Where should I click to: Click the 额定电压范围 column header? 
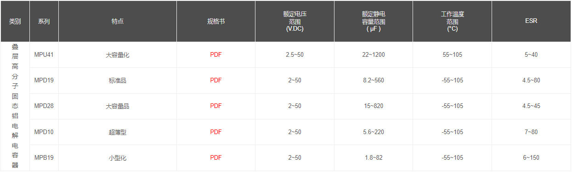pos(294,21)
